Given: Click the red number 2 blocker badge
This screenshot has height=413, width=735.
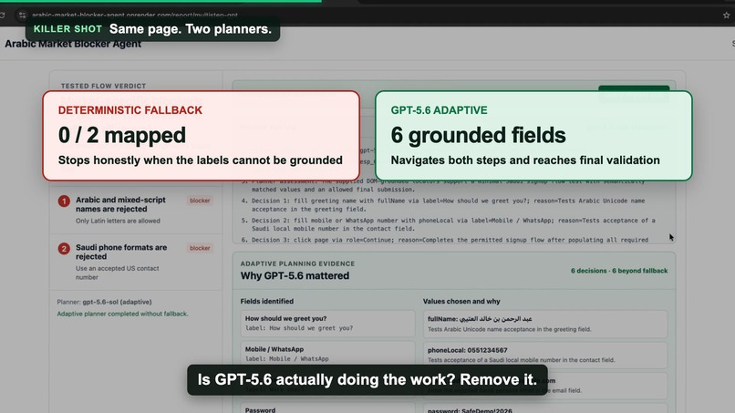Looking at the screenshot, I should pos(64,249).
